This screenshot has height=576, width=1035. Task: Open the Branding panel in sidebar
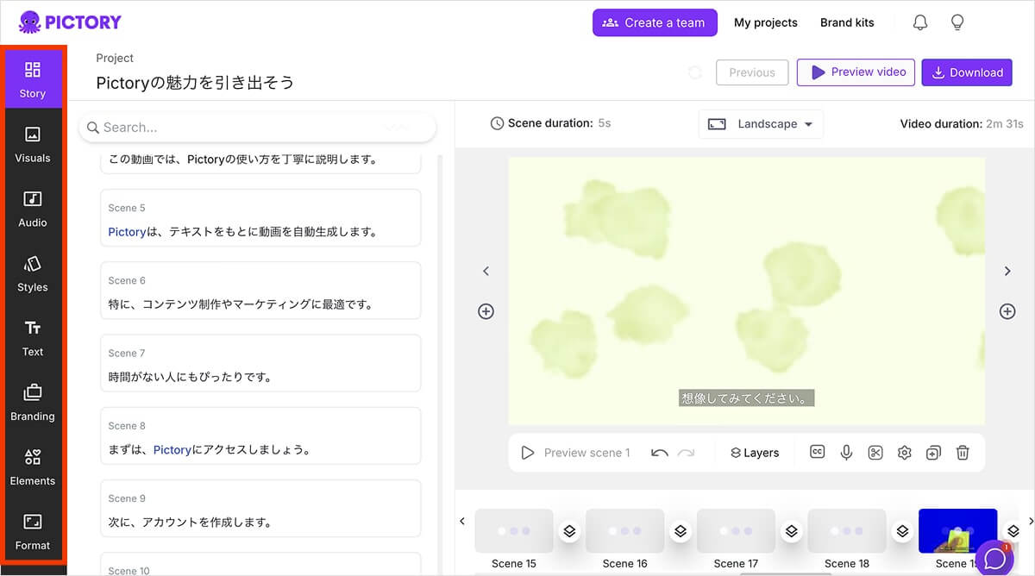click(x=33, y=403)
